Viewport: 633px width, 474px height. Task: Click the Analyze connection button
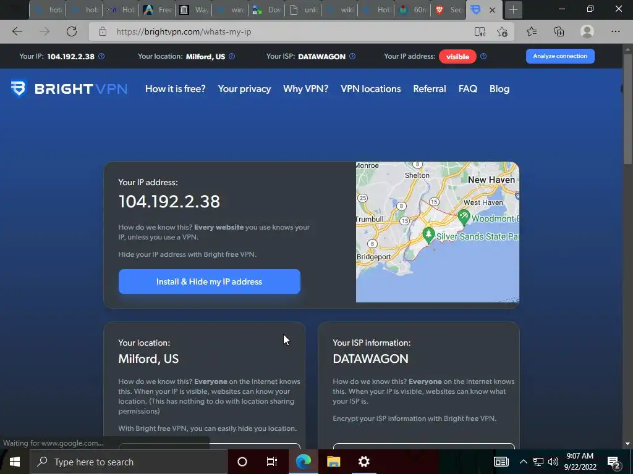(560, 56)
